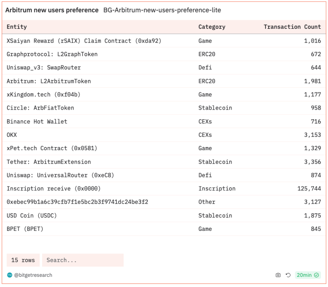Screen dimensions: 328x287
Task: Click the 0xebec99b1a6c39 address cell
Action: click(77, 202)
